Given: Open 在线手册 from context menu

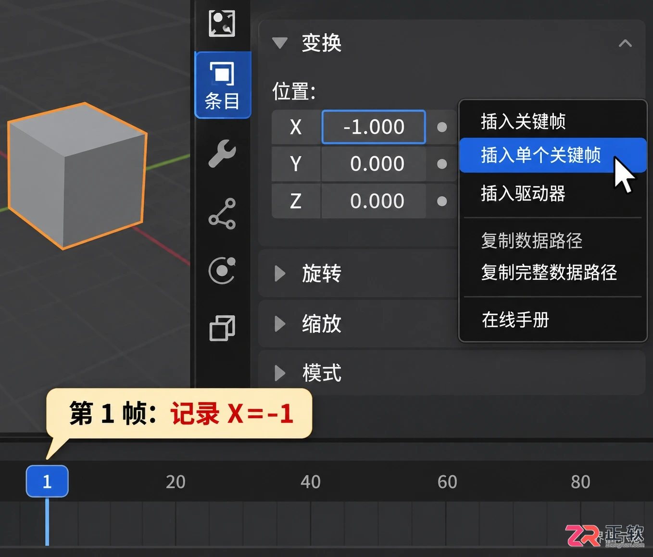Looking at the screenshot, I should [553, 320].
